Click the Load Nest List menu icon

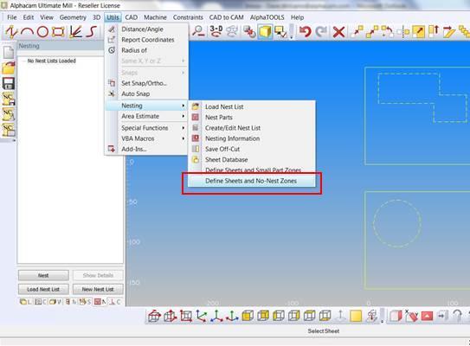coord(196,106)
